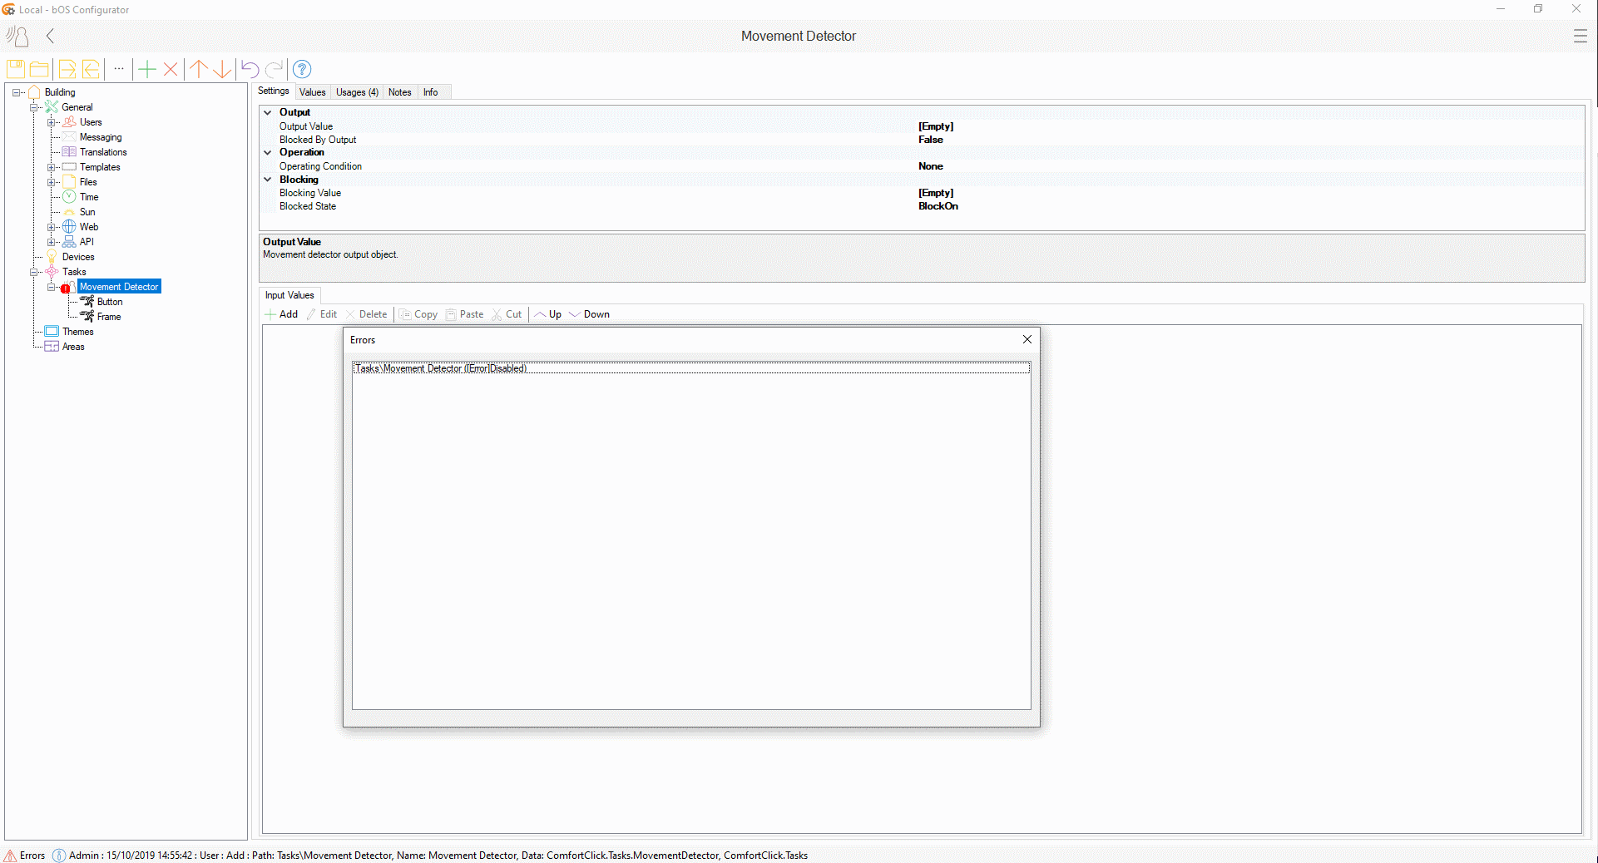1598x863 pixels.
Task: Click the back chevron in header
Action: click(x=51, y=36)
